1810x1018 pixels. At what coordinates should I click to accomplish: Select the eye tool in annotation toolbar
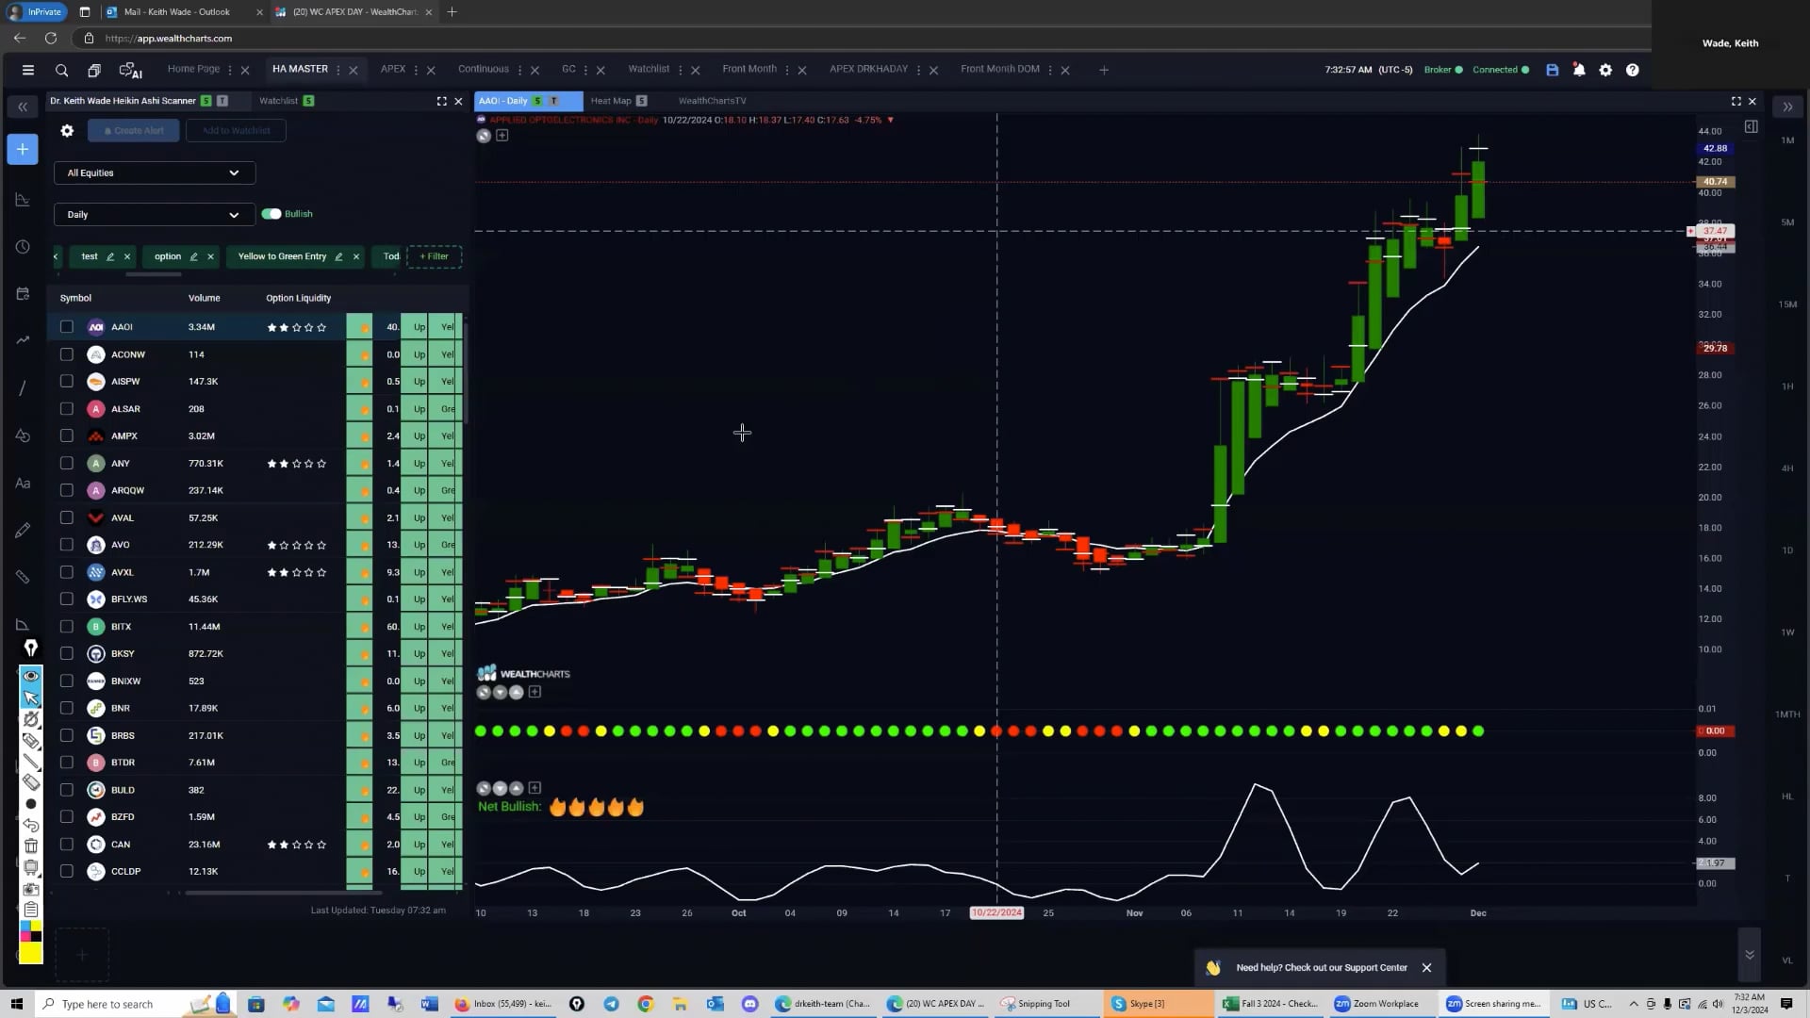point(30,676)
